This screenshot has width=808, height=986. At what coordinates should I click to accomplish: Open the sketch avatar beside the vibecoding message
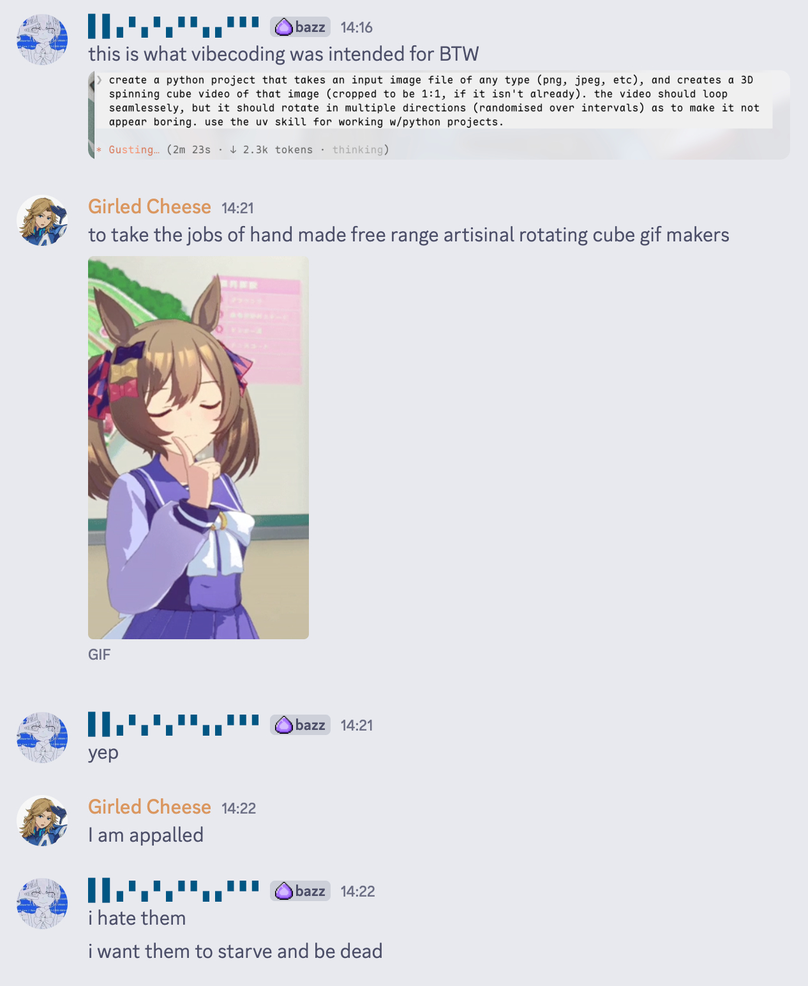click(42, 40)
